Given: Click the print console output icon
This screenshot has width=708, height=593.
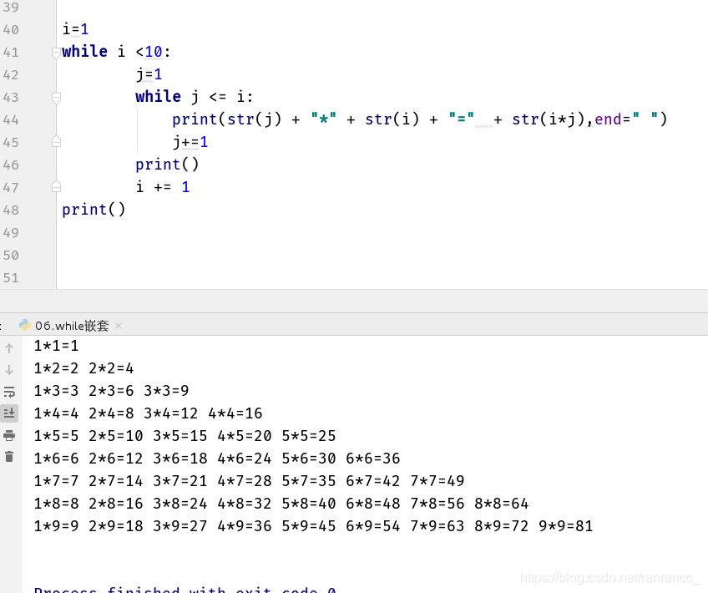Looking at the screenshot, I should tap(9, 435).
